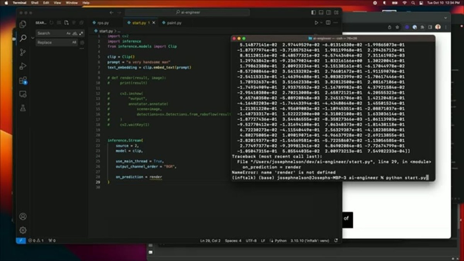Open the Accounts icon in activity bar
Screen dimensions: 464x261
click(x=23, y=216)
